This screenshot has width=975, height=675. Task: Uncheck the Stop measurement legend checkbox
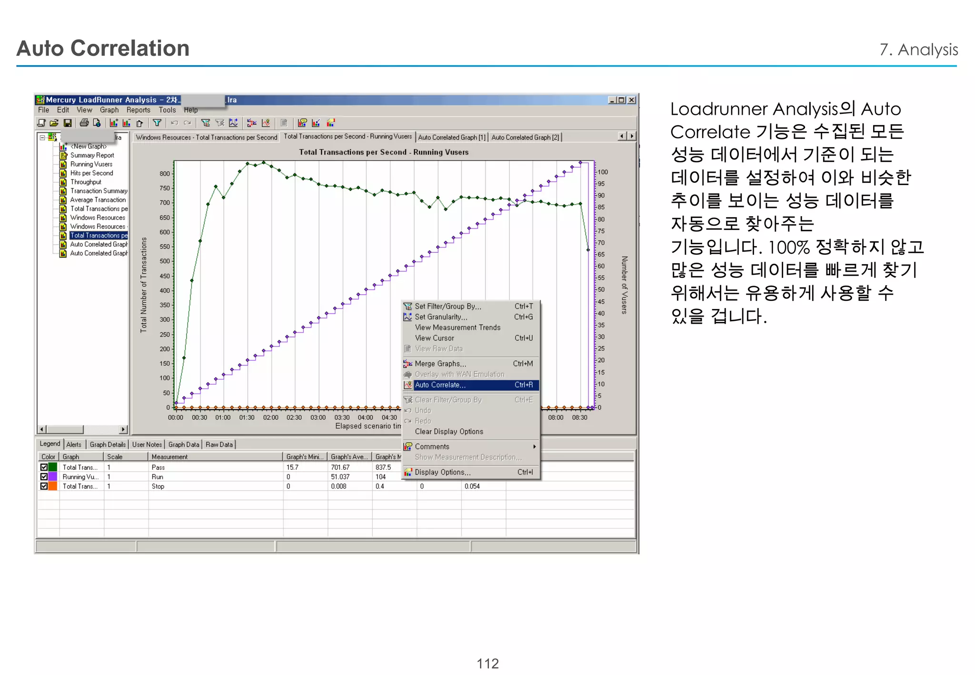[44, 486]
